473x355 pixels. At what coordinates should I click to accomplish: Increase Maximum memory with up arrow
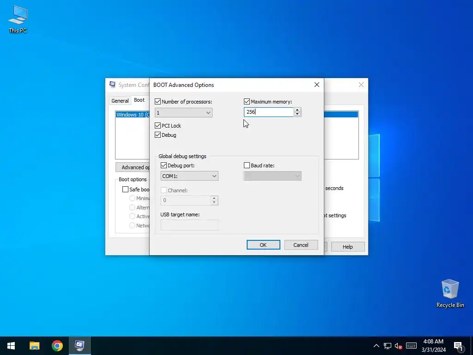[x=297, y=110]
